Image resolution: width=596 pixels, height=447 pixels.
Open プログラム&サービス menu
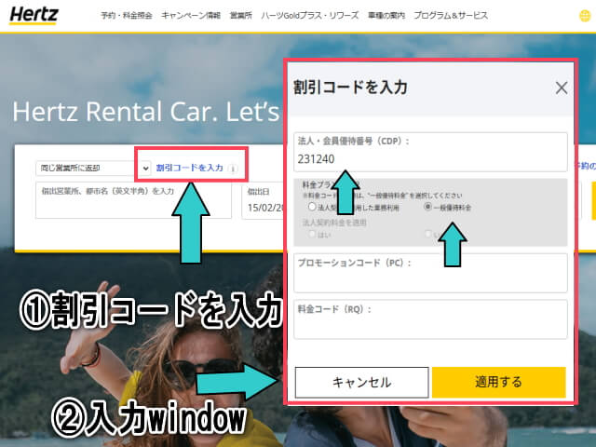point(451,16)
